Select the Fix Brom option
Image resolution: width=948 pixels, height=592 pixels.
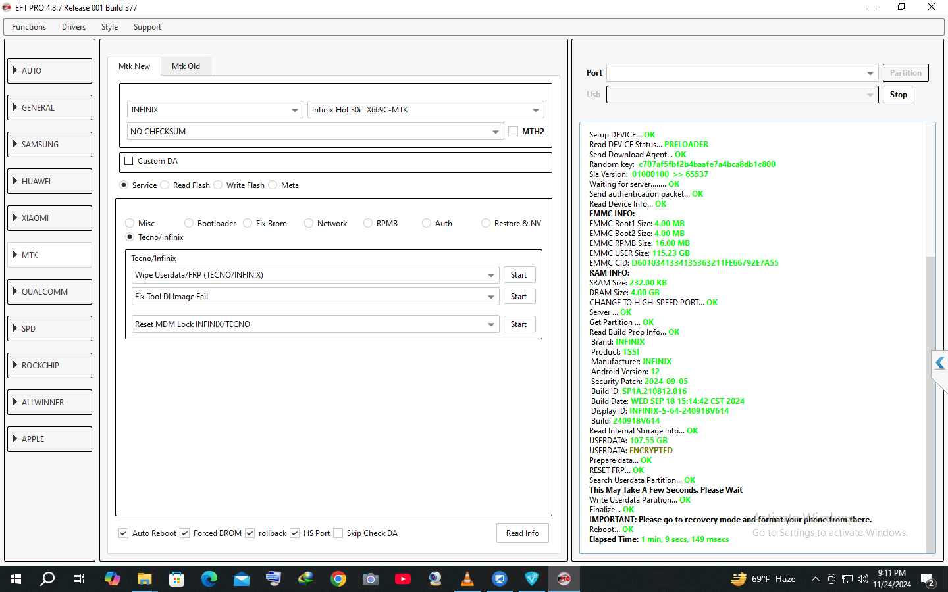pyautogui.click(x=248, y=224)
